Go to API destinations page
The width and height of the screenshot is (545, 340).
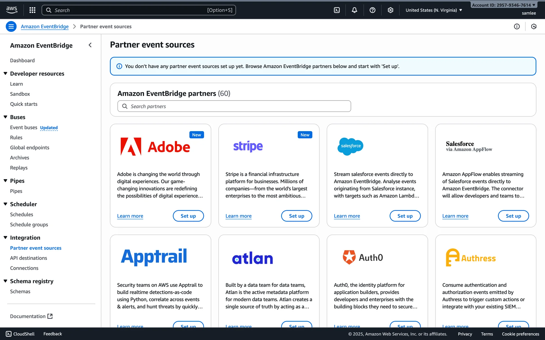point(28,258)
